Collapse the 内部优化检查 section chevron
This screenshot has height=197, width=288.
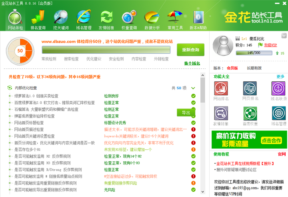point(193,88)
